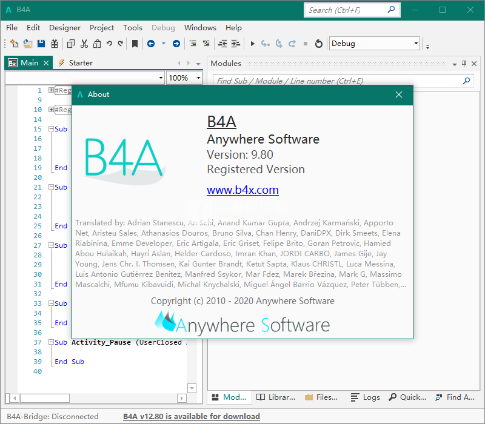Open the Help menu

point(233,27)
